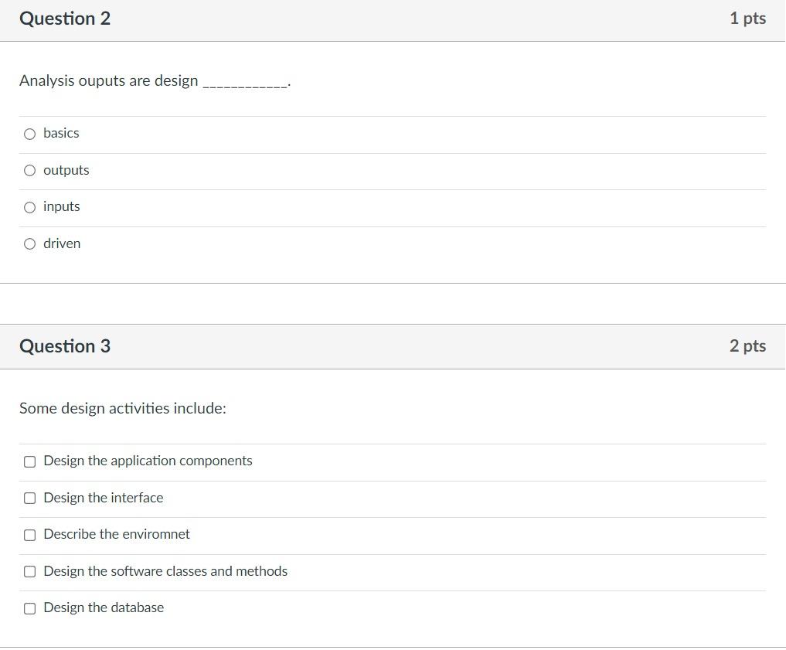The image size is (786, 650).
Task: Click the "Question 3" heading
Action: 65,346
